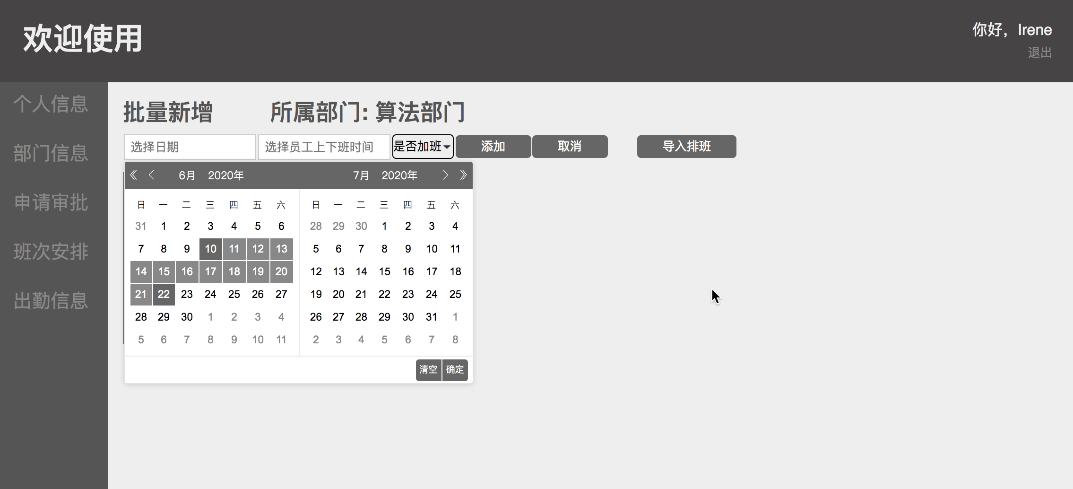Click the next year double-arrow in calendar
1073x489 pixels.
[463, 175]
